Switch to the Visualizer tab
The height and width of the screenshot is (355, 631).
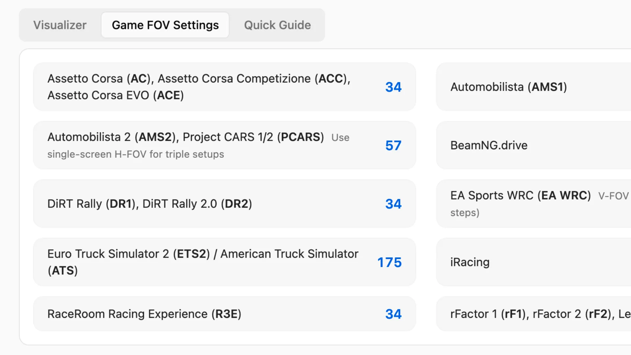(60, 25)
